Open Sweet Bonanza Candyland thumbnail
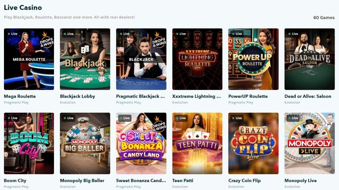Viewport: 339px width, 190px height. pos(141,143)
